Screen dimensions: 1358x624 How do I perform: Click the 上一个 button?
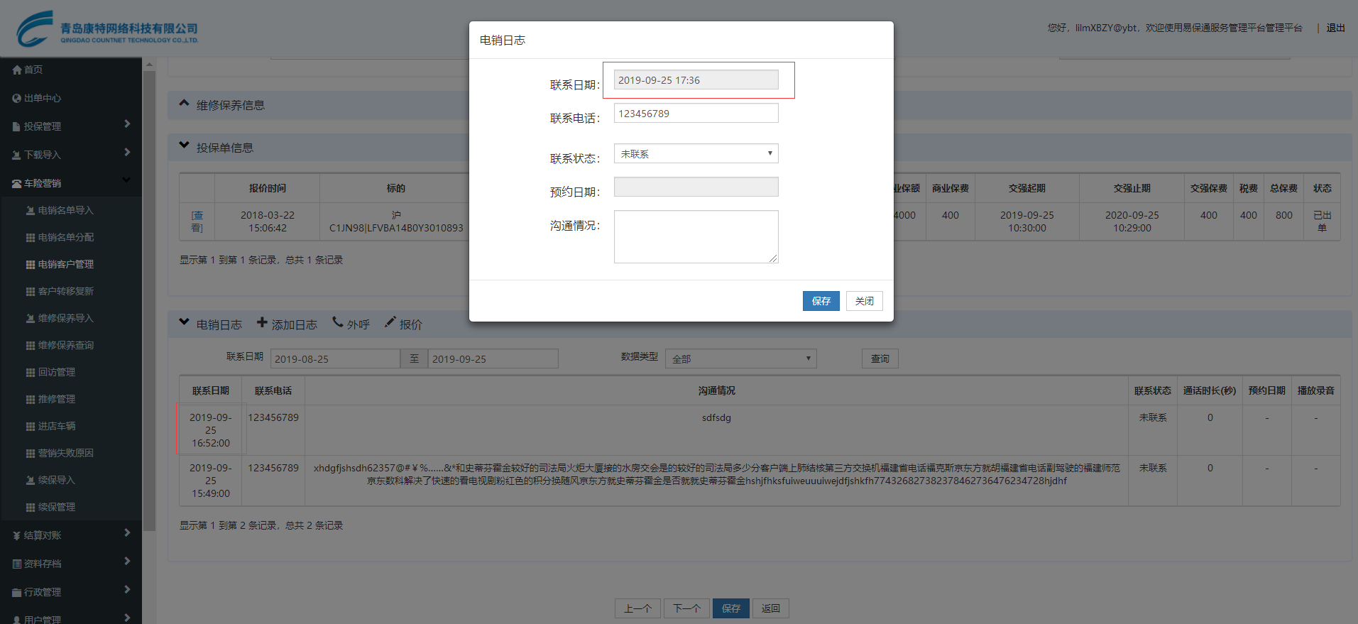point(638,608)
